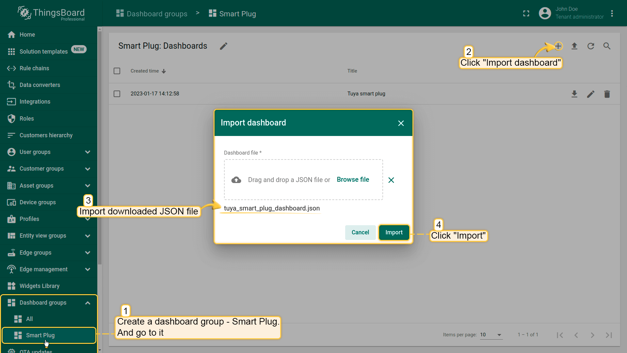Screen dimensions: 627x353
Task: Select all dashboards header checkbox
Action: coord(117,71)
